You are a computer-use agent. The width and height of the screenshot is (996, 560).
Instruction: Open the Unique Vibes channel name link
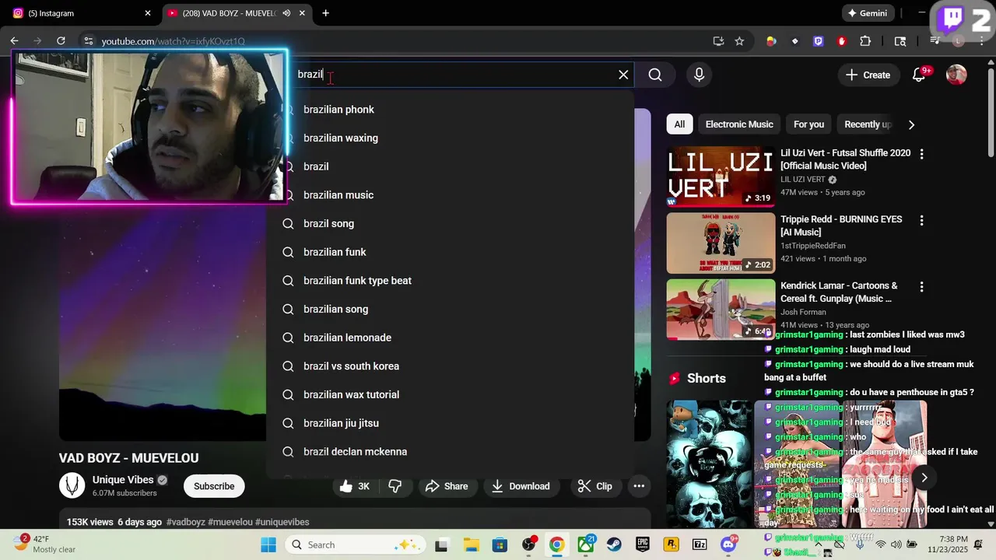(123, 480)
